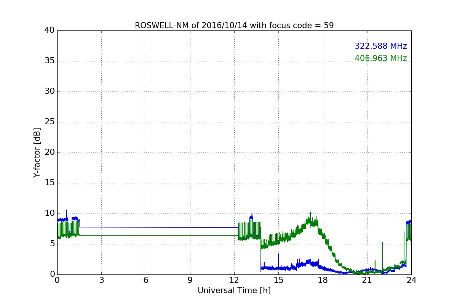Click the y-axis tick label '5'
Image resolution: width=457 pixels, height=305 pixels.
tap(52, 244)
